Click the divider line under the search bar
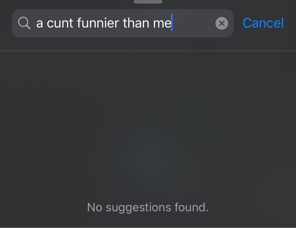Image resolution: width=296 pixels, height=228 pixels. pos(148,51)
